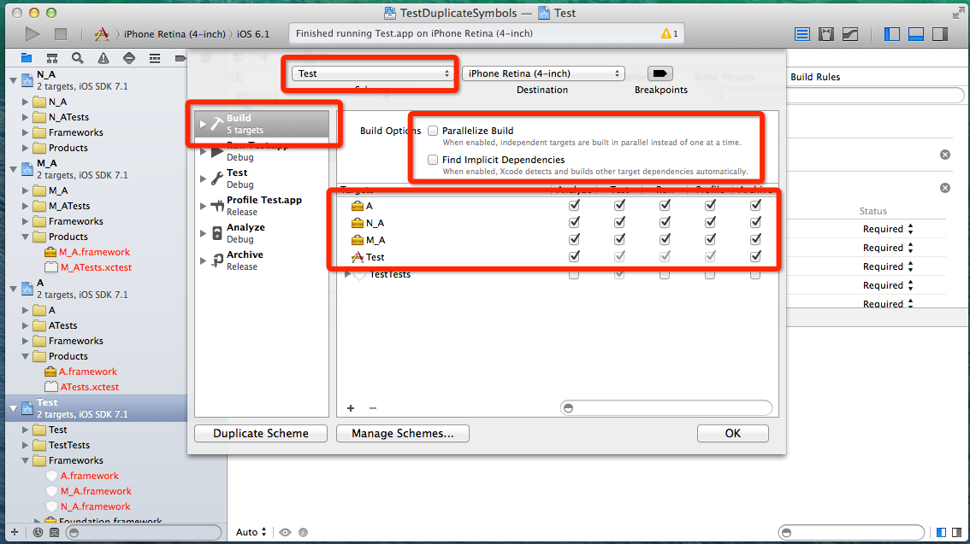Uncheck Run for target M_A

(665, 239)
